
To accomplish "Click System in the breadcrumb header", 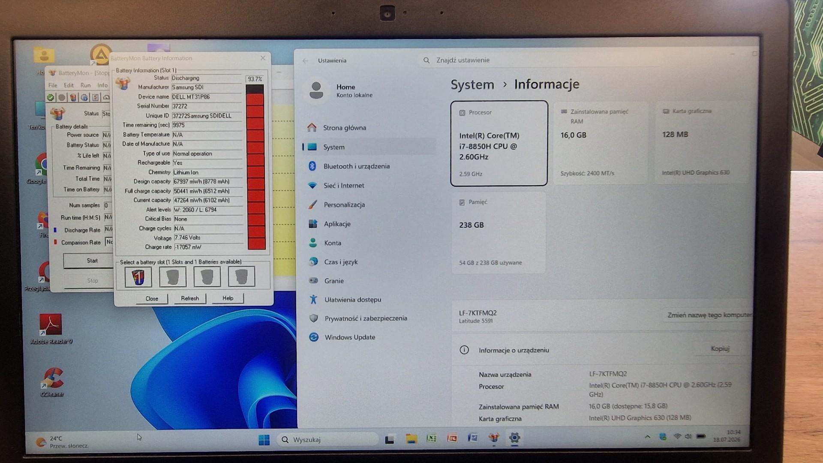I will (472, 85).
